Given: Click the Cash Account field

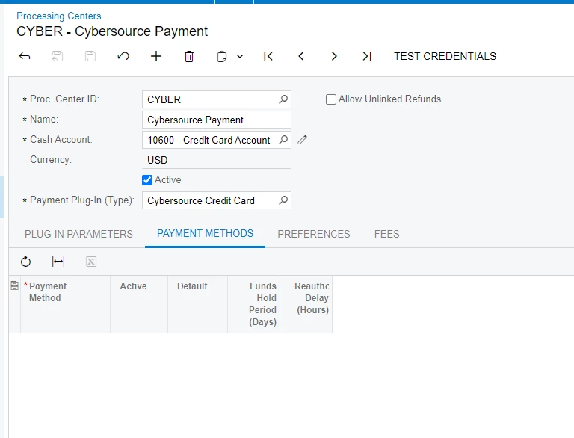Looking at the screenshot, I should (216, 140).
